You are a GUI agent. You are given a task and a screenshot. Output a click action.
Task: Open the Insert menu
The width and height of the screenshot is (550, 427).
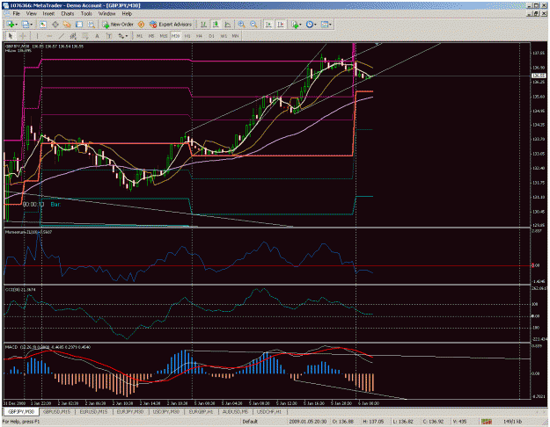coord(48,13)
